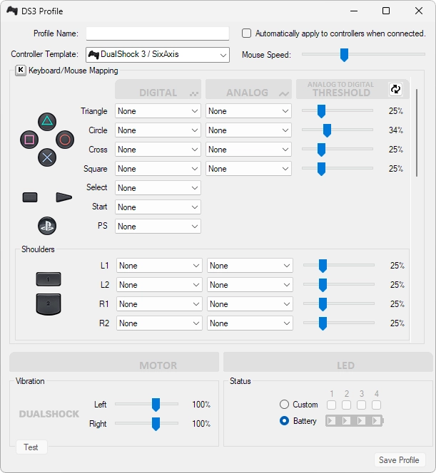Select the Custom LED status radio button

click(284, 404)
